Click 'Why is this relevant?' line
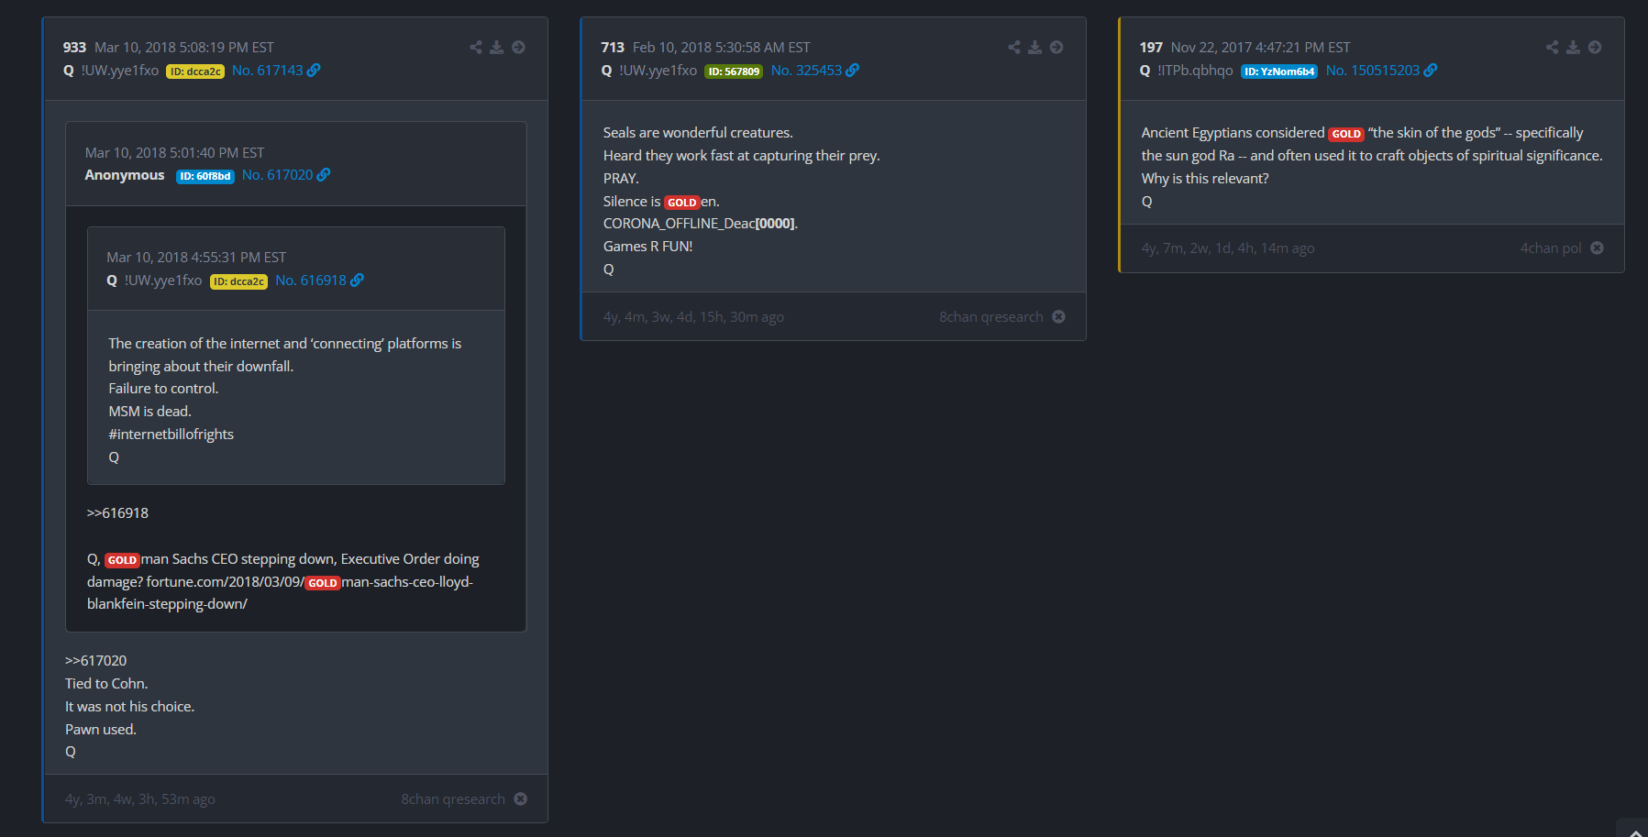 coord(1205,178)
